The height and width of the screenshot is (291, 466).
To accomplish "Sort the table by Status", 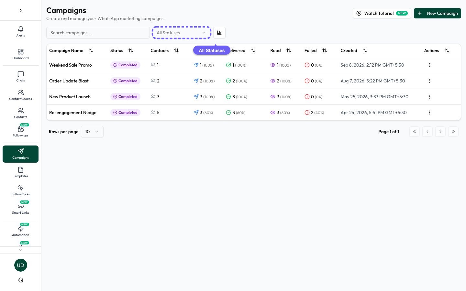I will pos(131,50).
